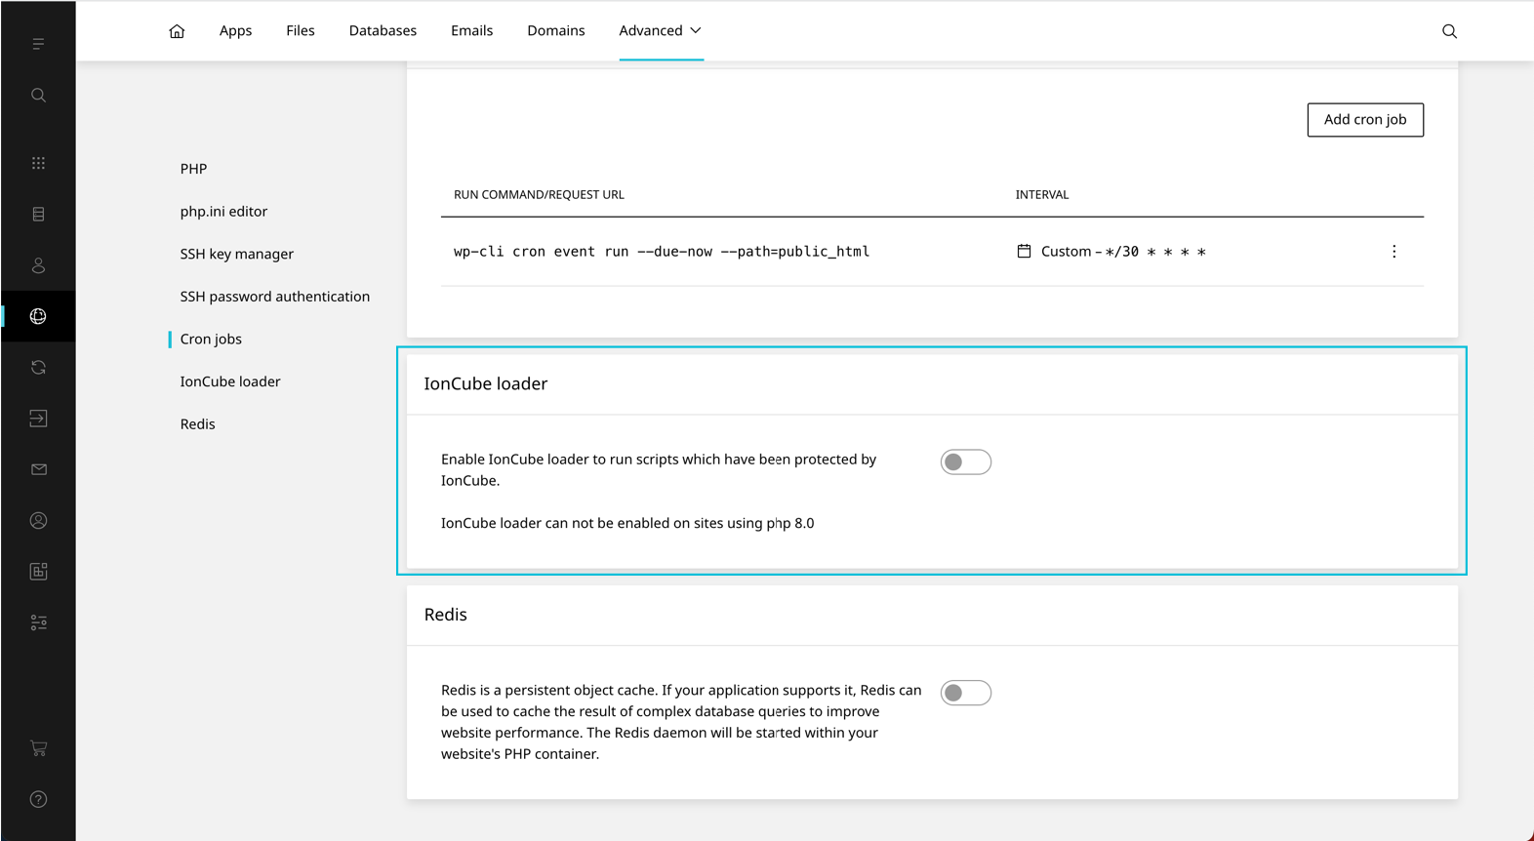1534x841 pixels.
Task: Select SSH password authentication in side menu
Action: (x=274, y=297)
